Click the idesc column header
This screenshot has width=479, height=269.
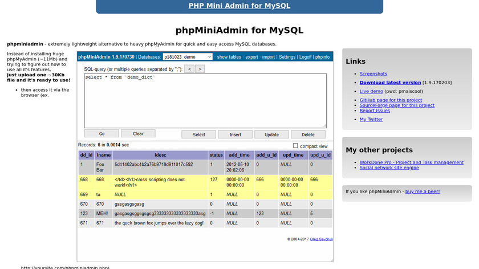click(x=160, y=155)
